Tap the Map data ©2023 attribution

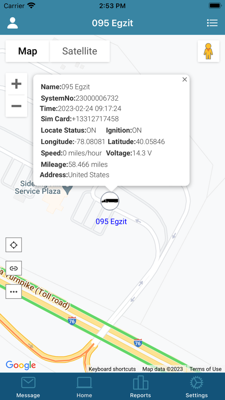click(x=163, y=369)
